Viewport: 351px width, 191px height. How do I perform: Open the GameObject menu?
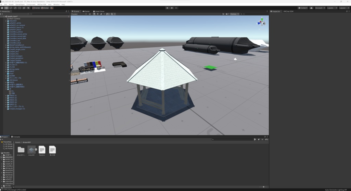(x=20, y=4)
